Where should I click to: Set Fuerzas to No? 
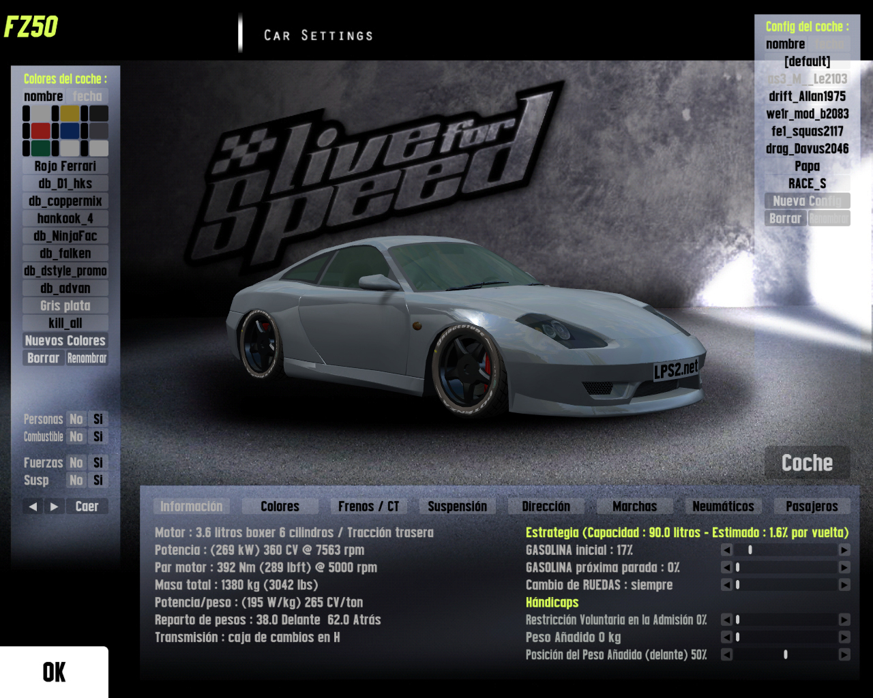pos(76,463)
